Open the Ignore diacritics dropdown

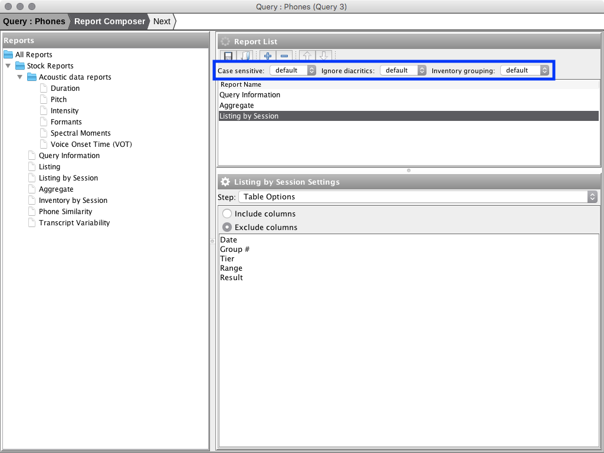403,70
